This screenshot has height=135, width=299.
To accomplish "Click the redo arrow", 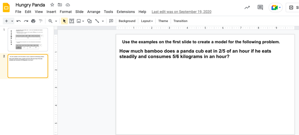I will pyautogui.click(x=26, y=21).
